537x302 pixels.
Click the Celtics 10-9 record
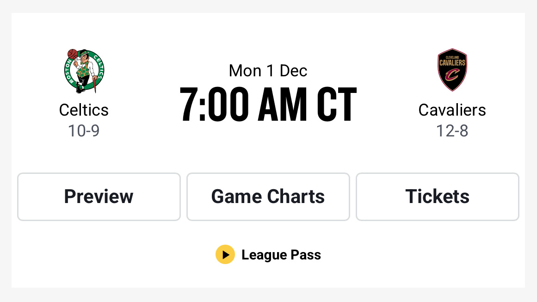(84, 131)
